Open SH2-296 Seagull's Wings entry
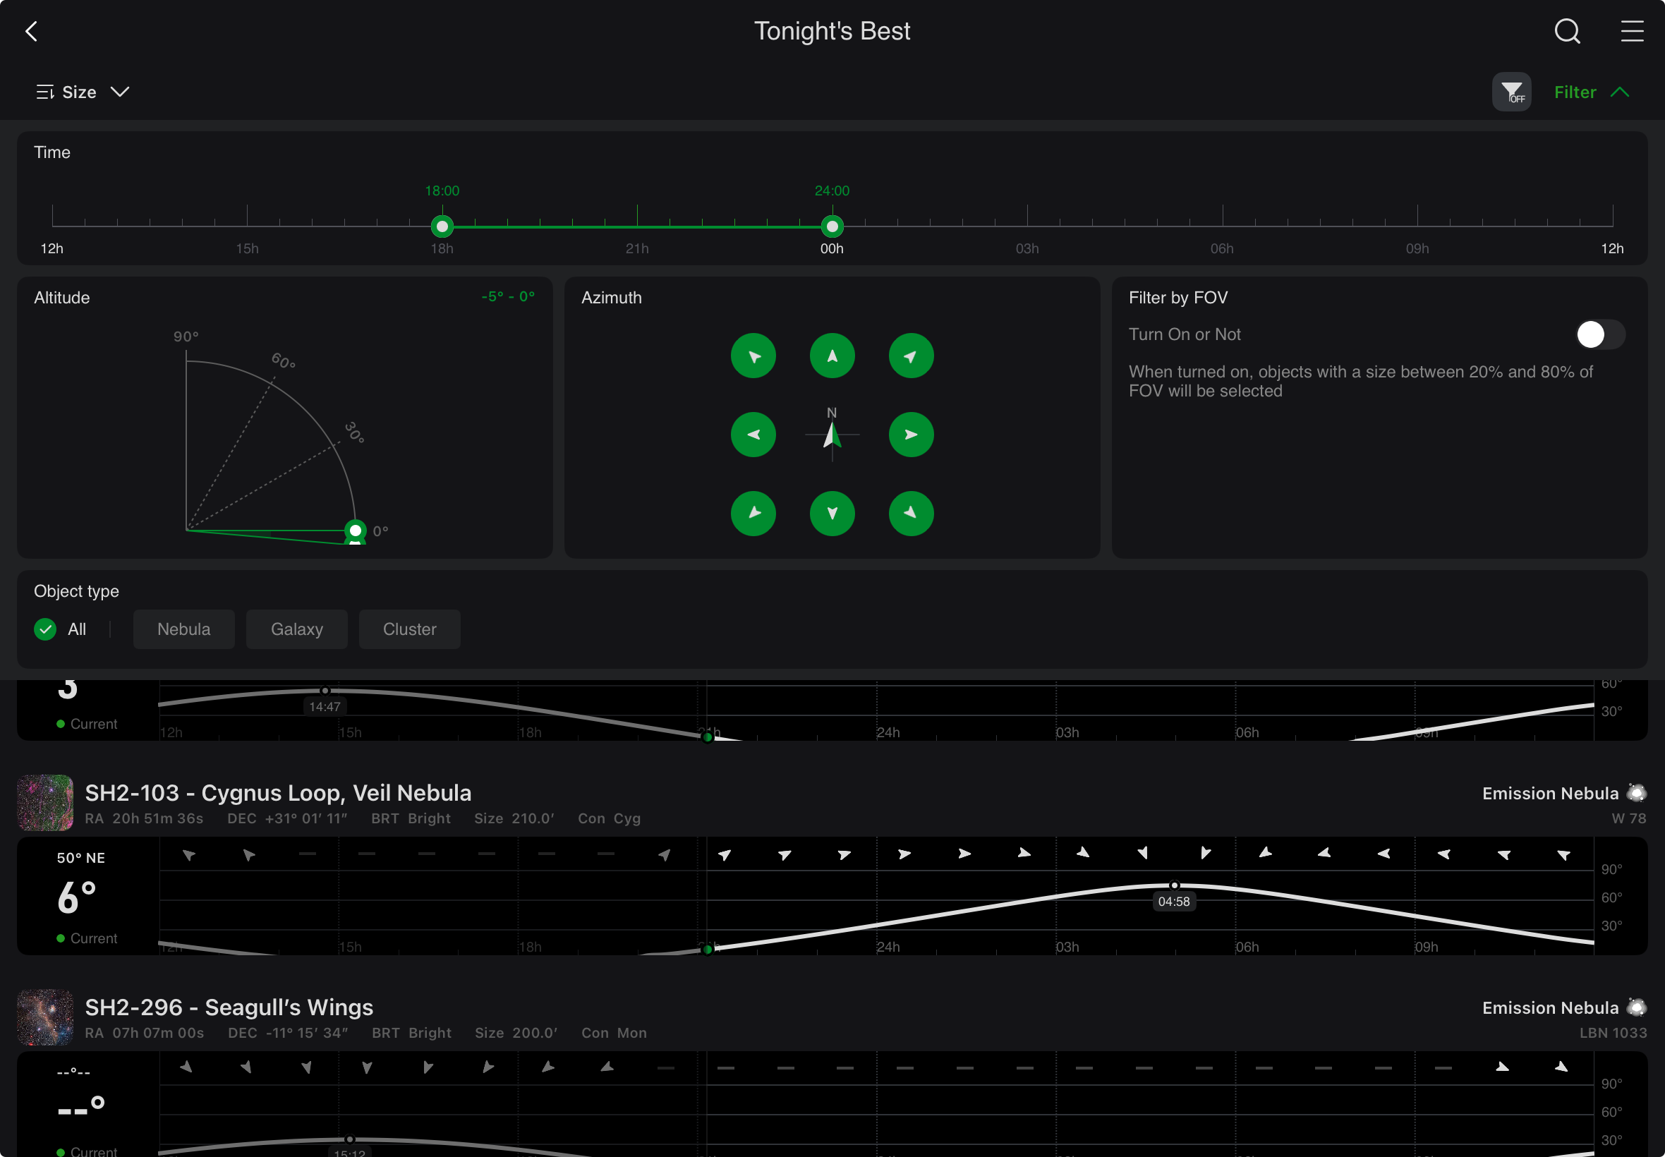Viewport: 1665px width, 1157px height. [x=229, y=1007]
